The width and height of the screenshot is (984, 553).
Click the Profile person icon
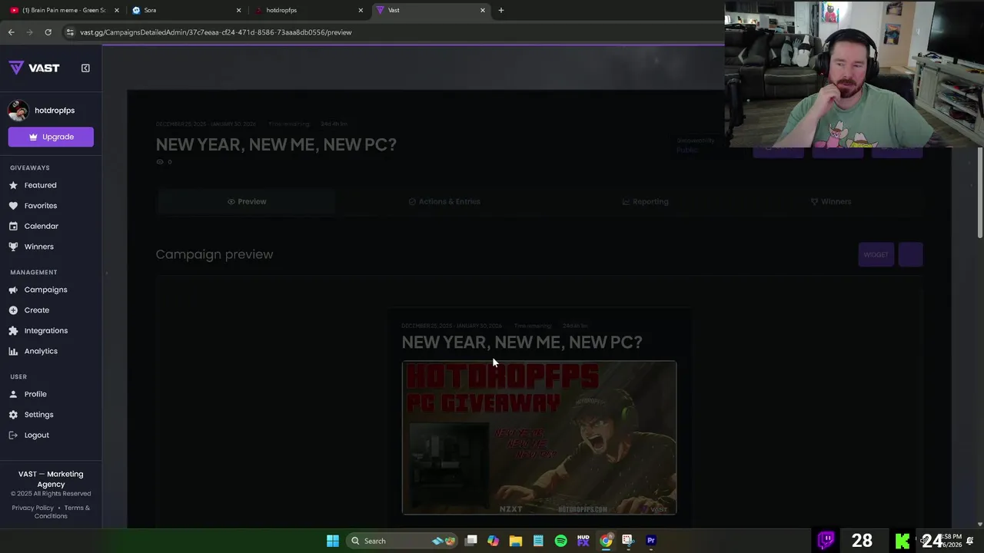coord(13,394)
